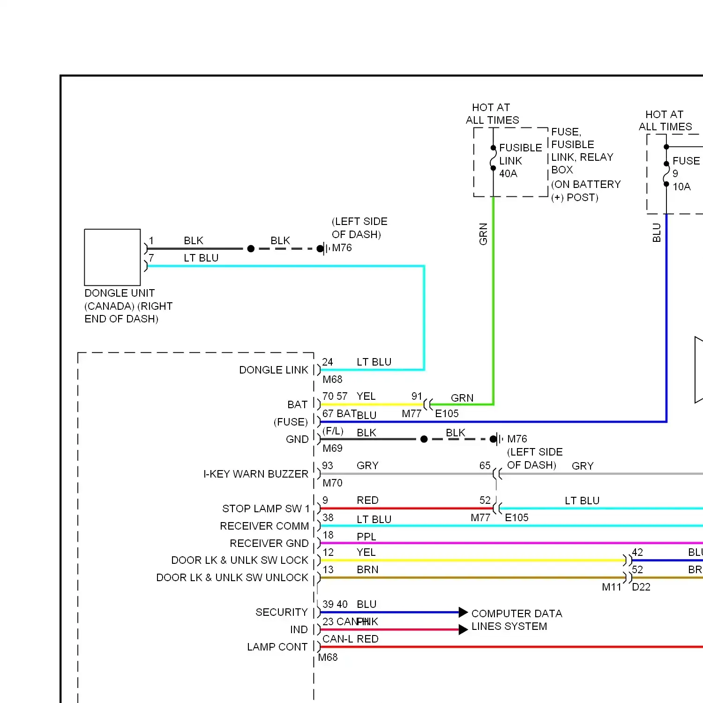Click the 'D22' connector label
The width and height of the screenshot is (703, 703).
pyautogui.click(x=641, y=587)
